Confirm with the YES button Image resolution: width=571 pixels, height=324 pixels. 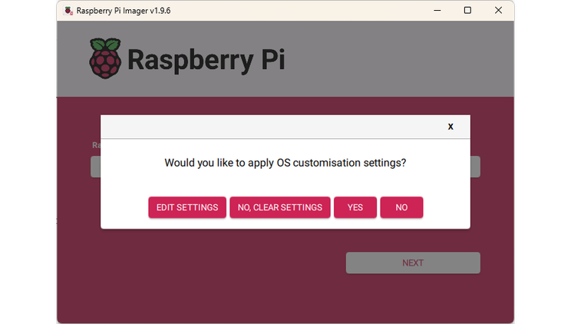click(355, 207)
